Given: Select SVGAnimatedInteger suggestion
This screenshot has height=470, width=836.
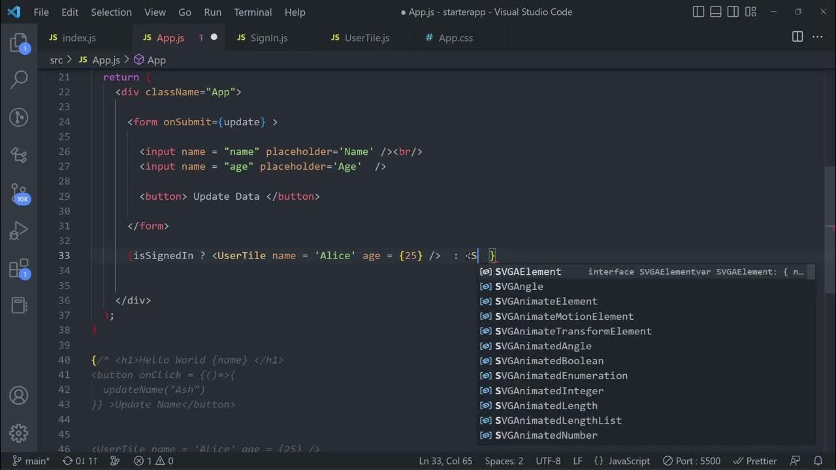Looking at the screenshot, I should pos(646,391).
